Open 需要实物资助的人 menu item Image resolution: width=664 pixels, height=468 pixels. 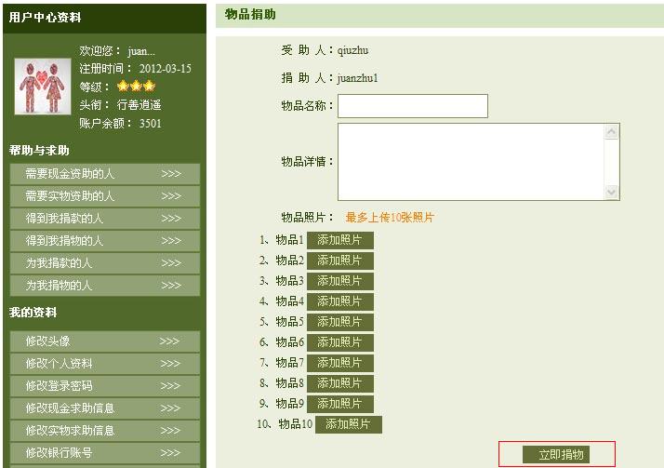(x=104, y=196)
